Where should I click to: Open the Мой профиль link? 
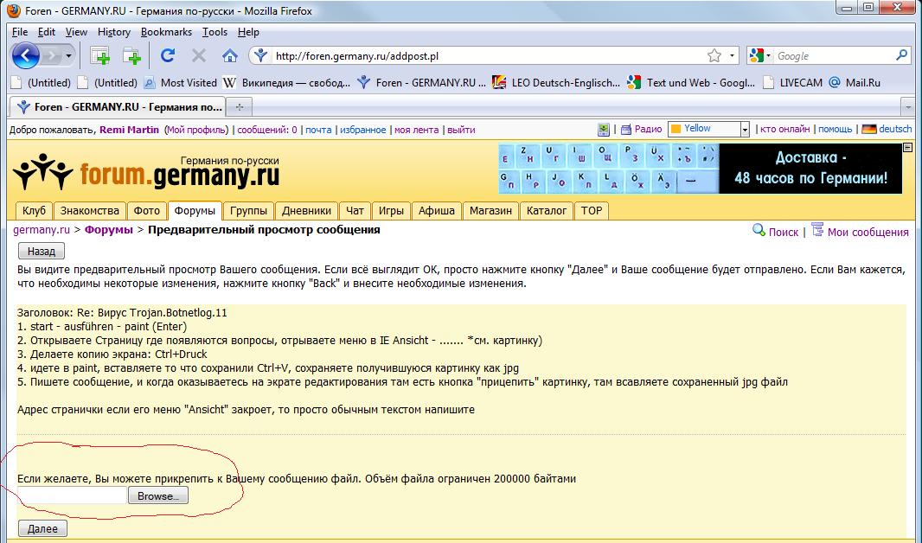(196, 130)
